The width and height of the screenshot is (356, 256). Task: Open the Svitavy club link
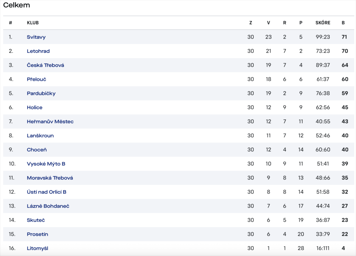[x=36, y=37]
